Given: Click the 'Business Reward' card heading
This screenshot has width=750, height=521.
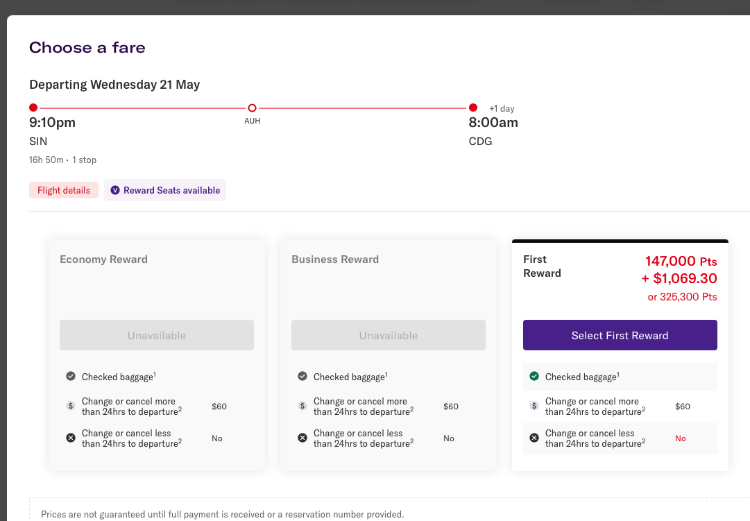Looking at the screenshot, I should (x=335, y=259).
